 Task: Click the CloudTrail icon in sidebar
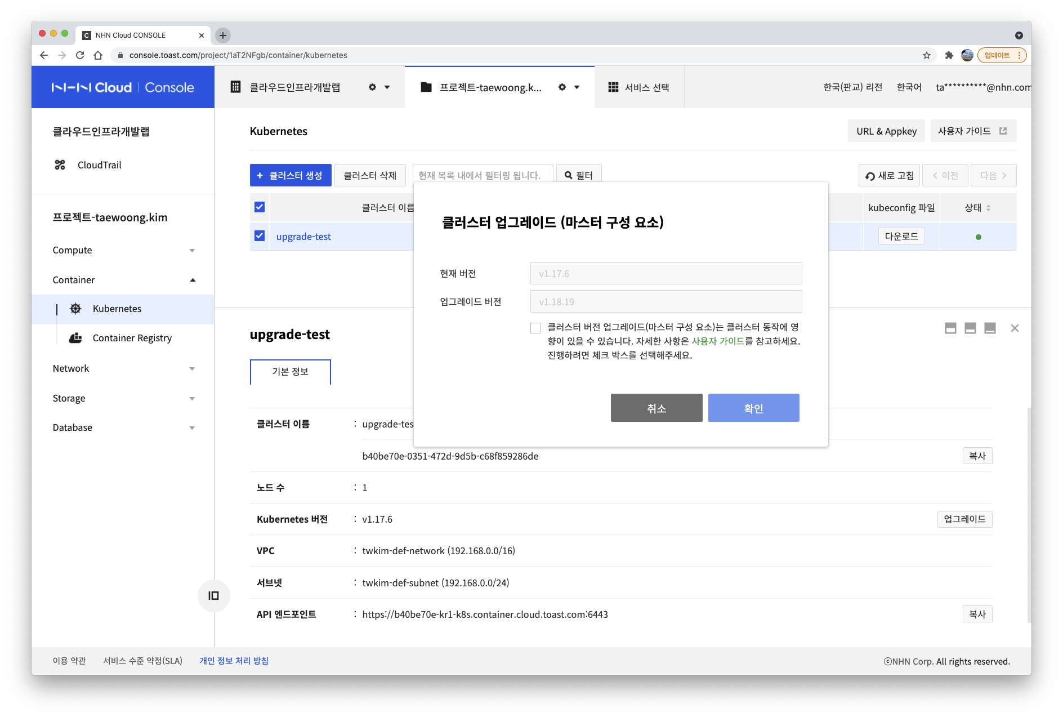(x=60, y=165)
